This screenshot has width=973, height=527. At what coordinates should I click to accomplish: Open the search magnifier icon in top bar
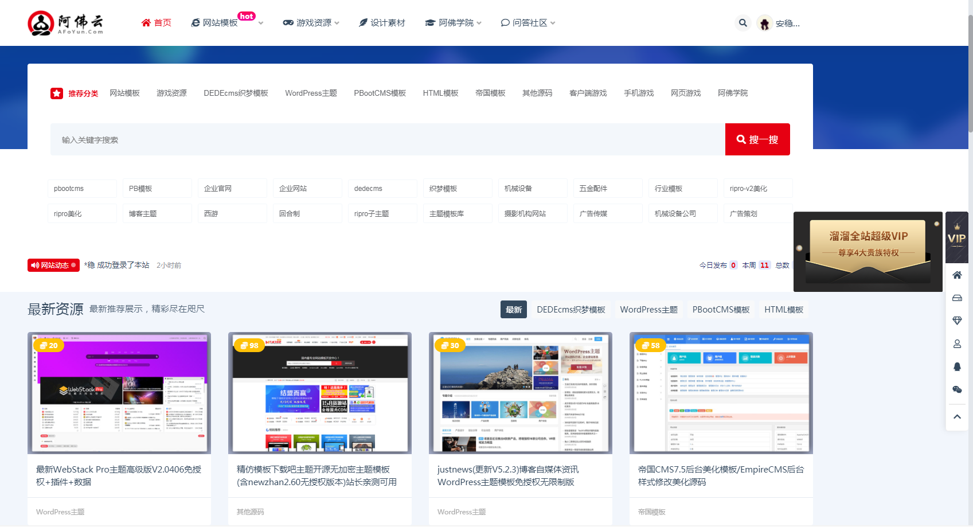(743, 22)
